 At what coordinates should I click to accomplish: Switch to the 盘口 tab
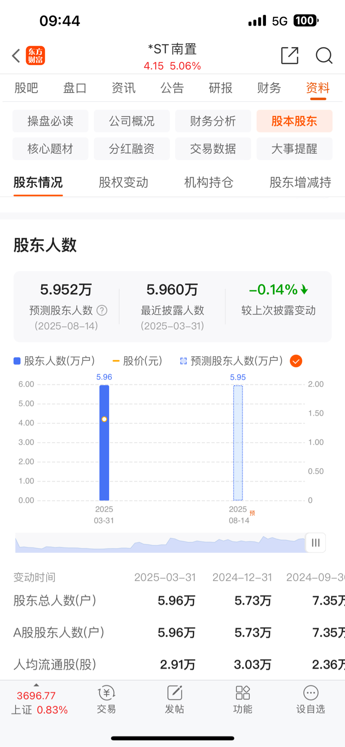pos(75,88)
